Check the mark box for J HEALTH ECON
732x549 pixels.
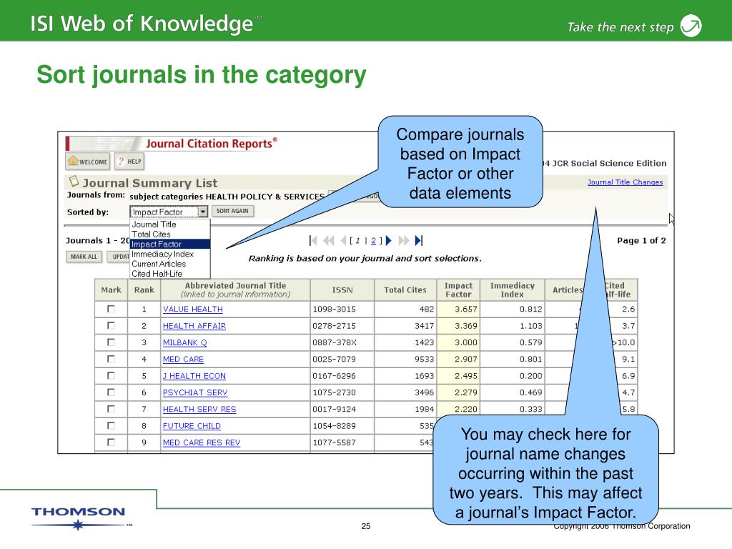pyautogui.click(x=111, y=375)
